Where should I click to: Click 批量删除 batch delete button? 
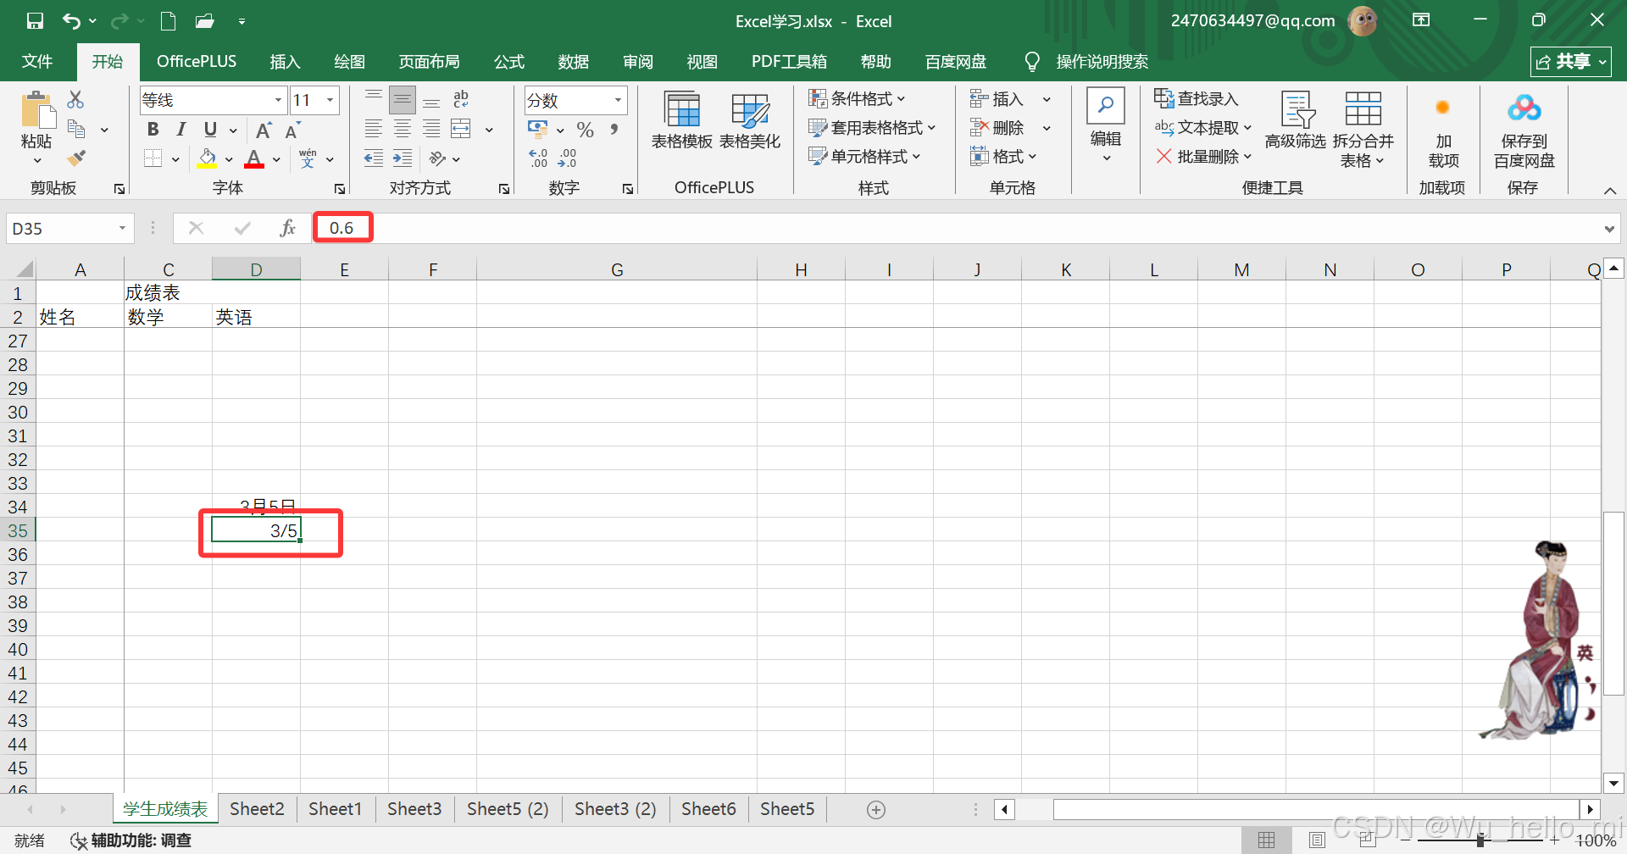1203,156
